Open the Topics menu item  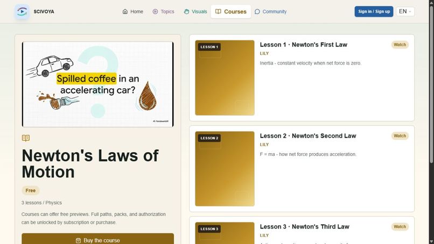[163, 12]
